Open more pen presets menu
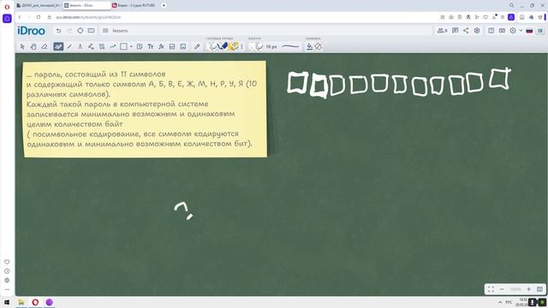548x308 pixels. (x=241, y=46)
